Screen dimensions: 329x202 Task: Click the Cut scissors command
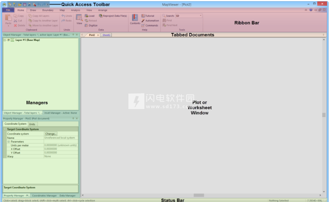[18, 21]
